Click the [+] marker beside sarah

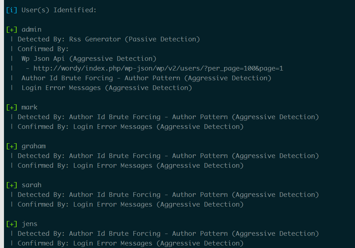click(12, 185)
